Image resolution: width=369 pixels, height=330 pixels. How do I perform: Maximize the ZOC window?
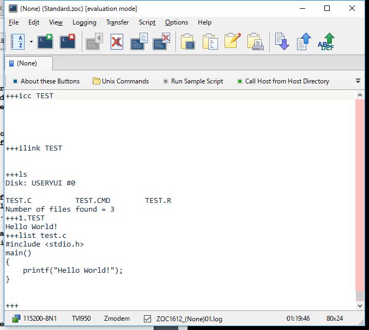(327, 9)
